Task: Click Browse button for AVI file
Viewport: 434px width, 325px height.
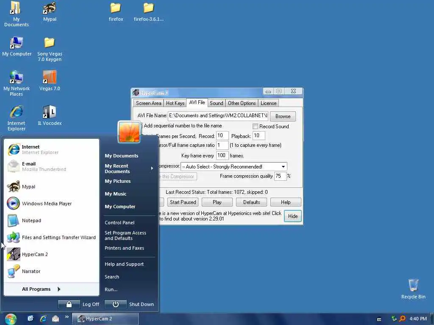Action: 283,116
